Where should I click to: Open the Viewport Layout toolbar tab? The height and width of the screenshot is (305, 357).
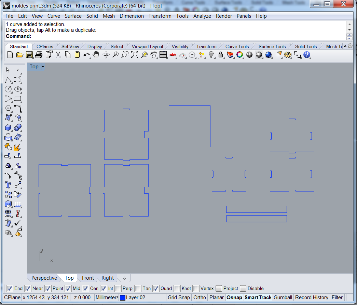(x=147, y=46)
